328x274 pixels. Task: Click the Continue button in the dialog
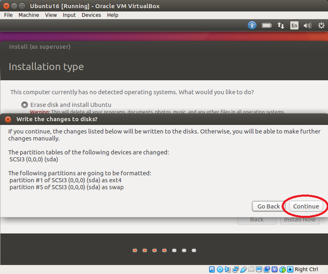coord(306,206)
